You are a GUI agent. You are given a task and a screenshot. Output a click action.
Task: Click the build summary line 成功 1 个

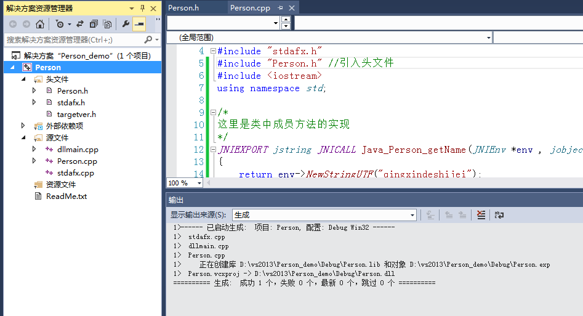tap(304, 283)
